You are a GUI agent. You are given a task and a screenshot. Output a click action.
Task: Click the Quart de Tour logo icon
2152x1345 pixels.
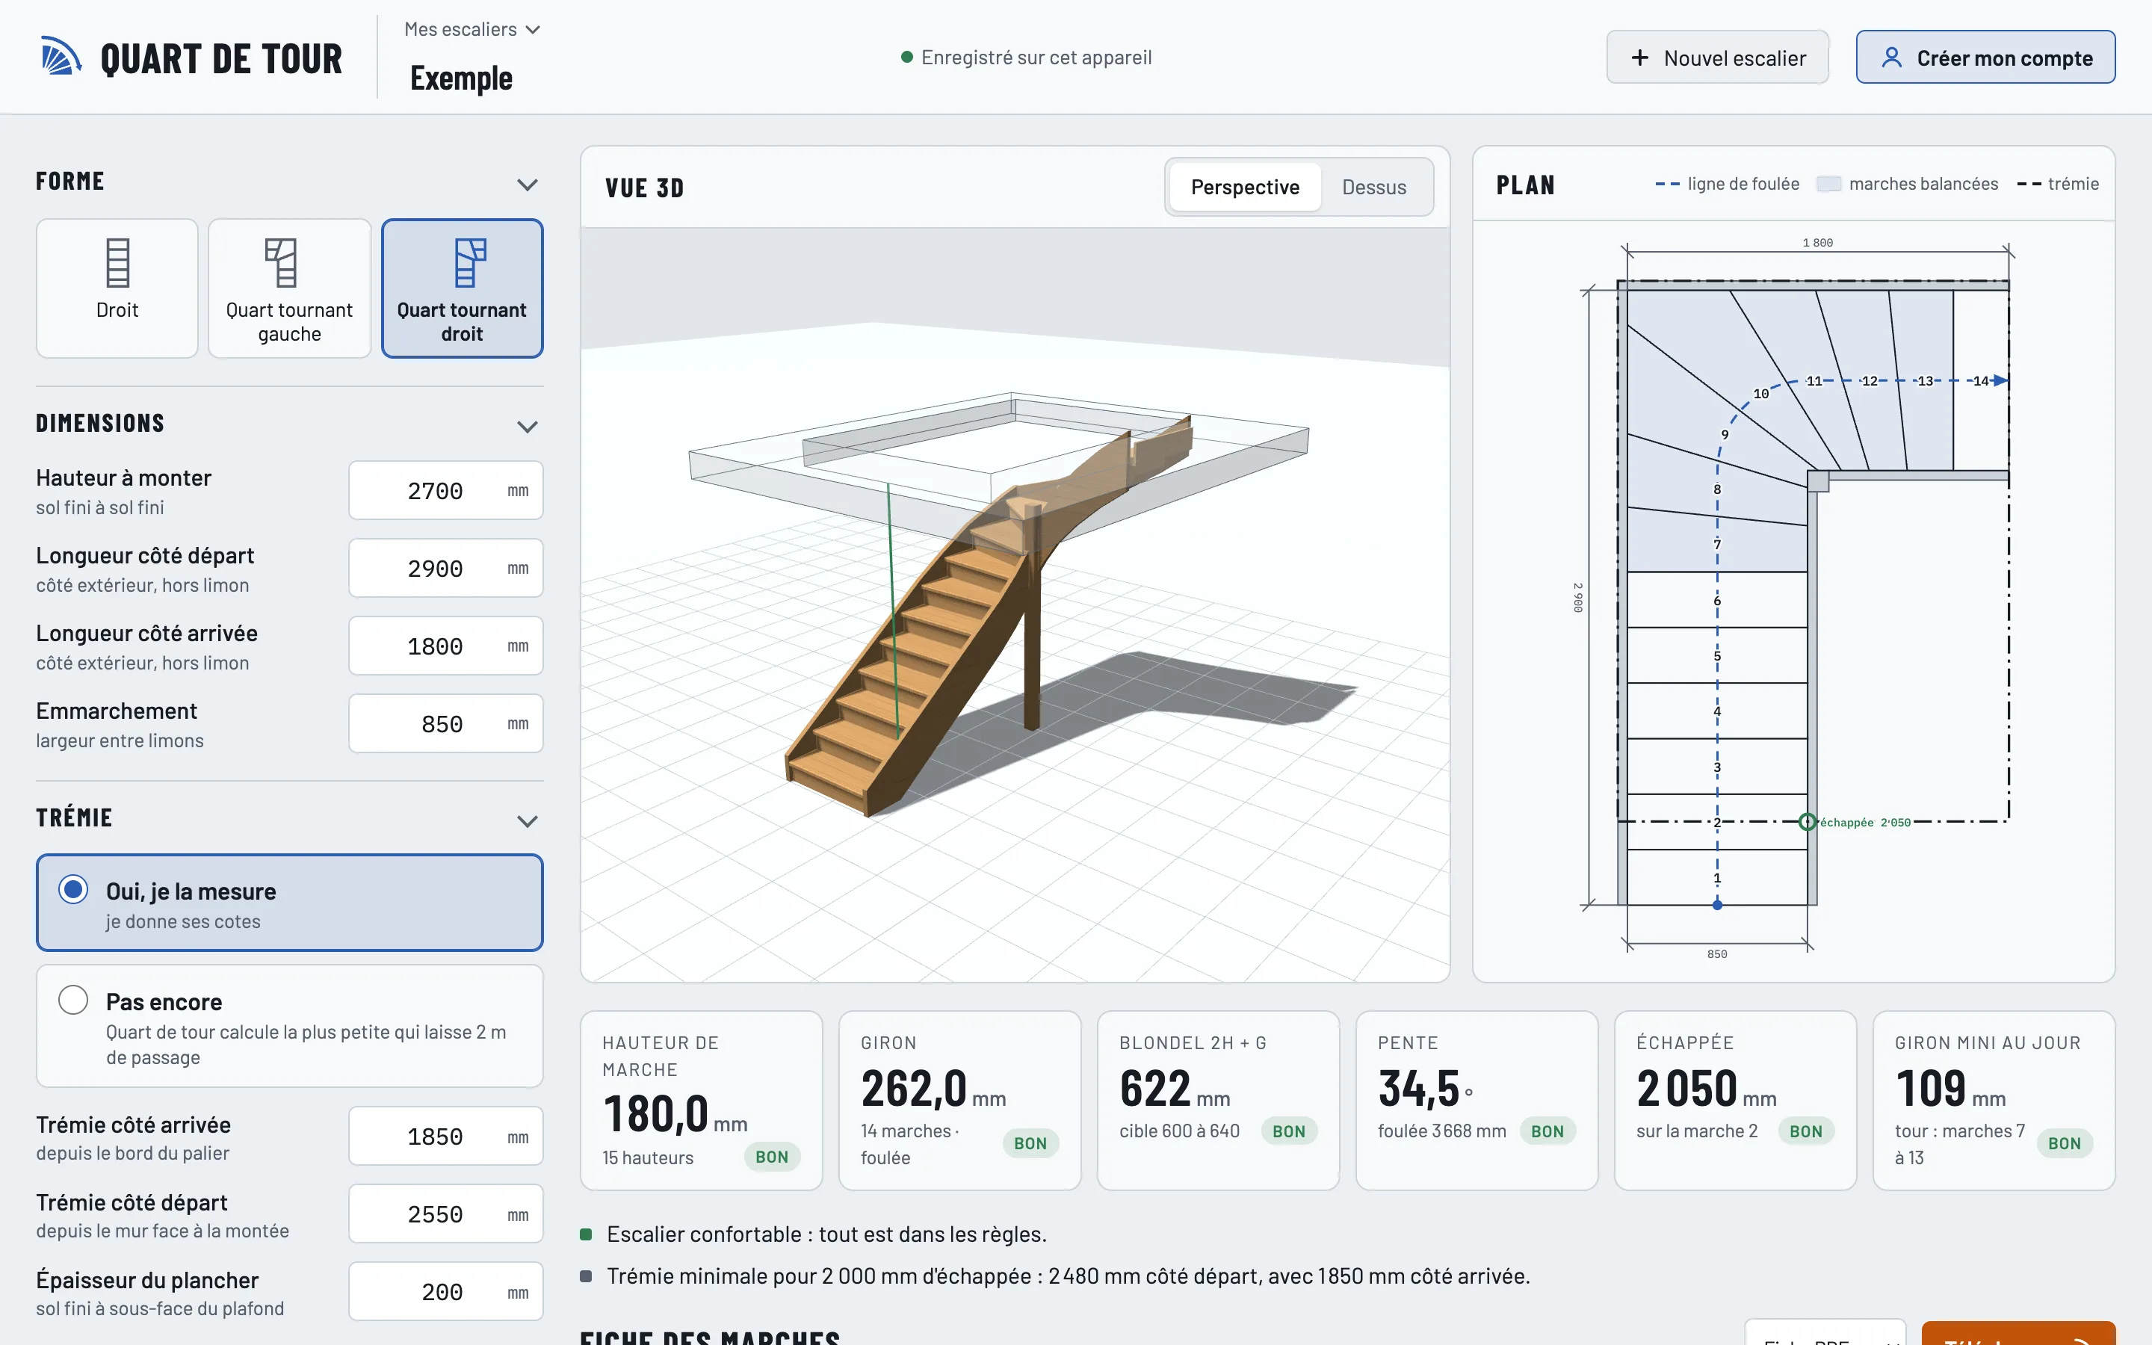[61, 57]
